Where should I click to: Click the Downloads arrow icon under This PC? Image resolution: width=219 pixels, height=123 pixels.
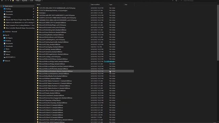click(x=4, y=46)
